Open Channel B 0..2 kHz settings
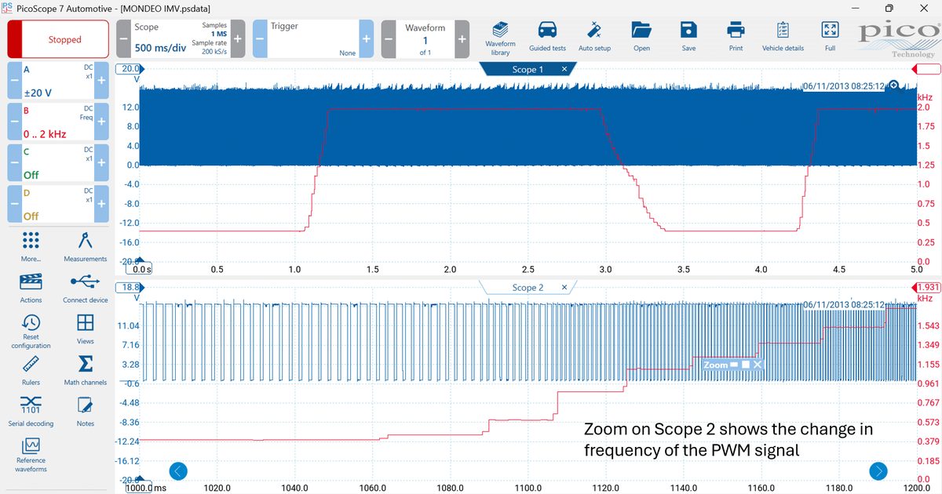 (58, 122)
